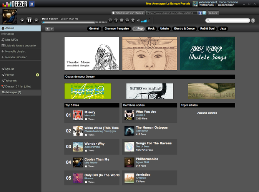Toggle shuffle playback mode
This screenshot has height=192, width=259.
(x=116, y=20)
